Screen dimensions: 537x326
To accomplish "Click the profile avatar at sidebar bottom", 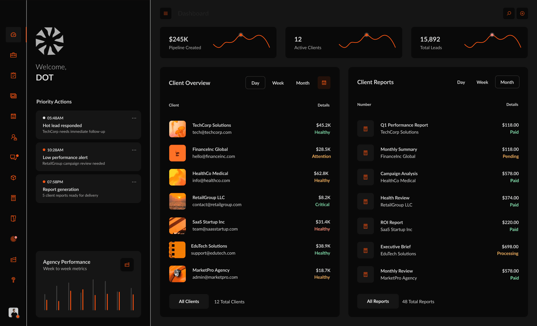I will [13, 313].
